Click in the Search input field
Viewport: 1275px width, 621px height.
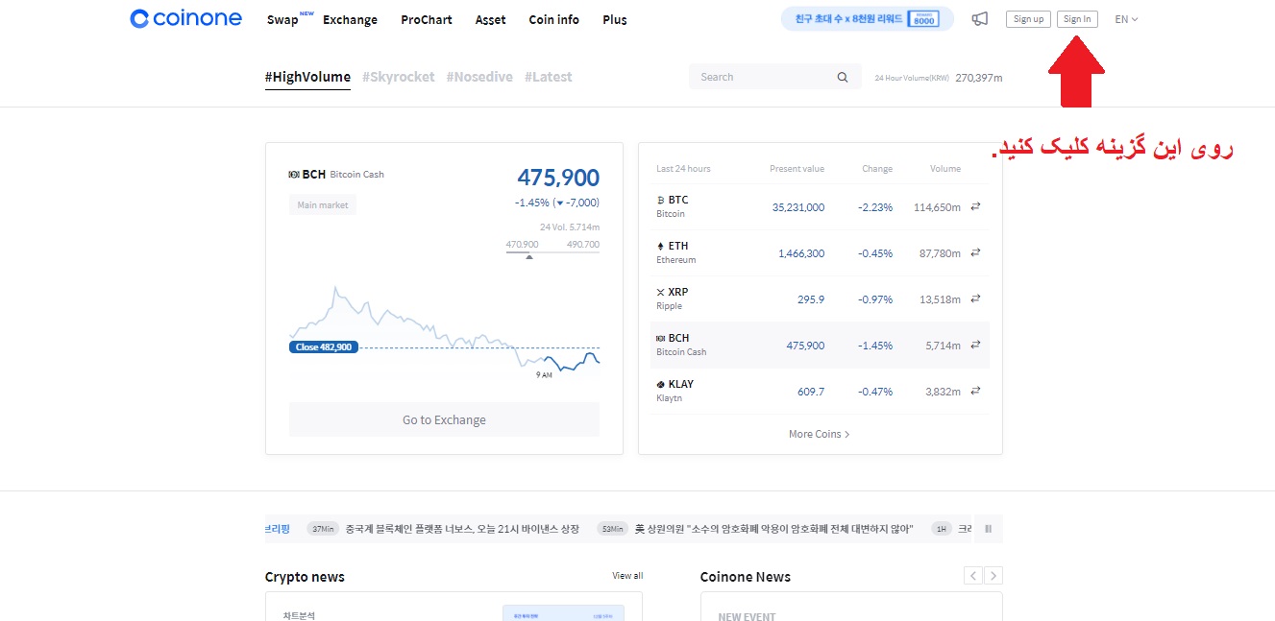774,77
